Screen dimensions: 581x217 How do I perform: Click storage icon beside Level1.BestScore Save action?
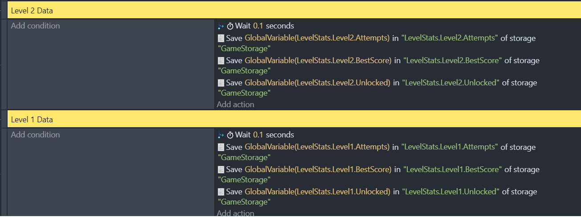[221, 169]
